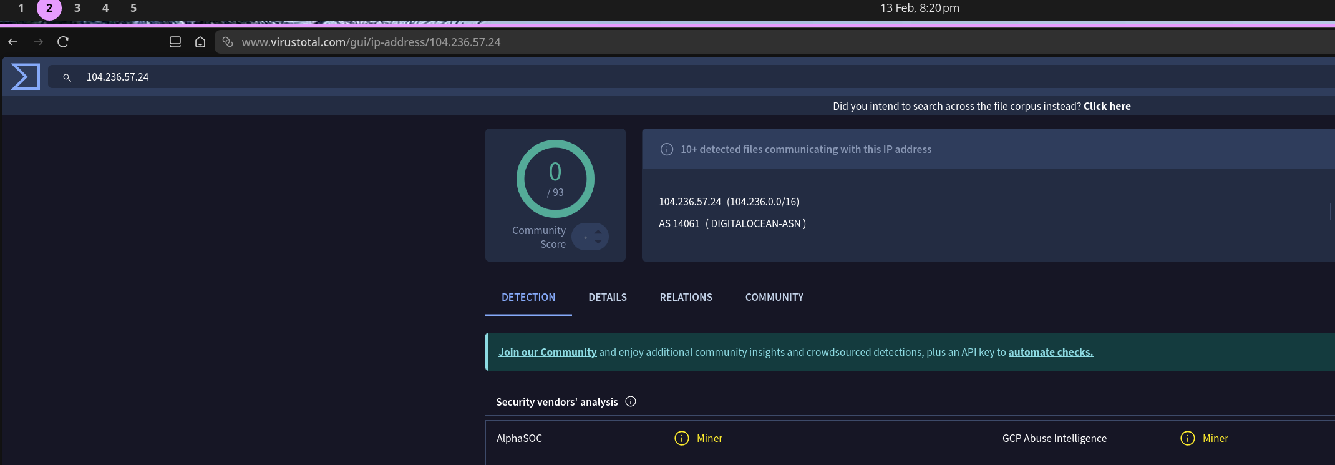Select active workspace 2
Viewport: 1335px width, 465px height.
(x=49, y=9)
